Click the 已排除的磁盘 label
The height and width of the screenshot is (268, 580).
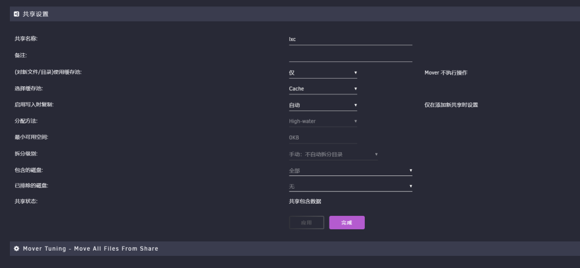(31, 186)
